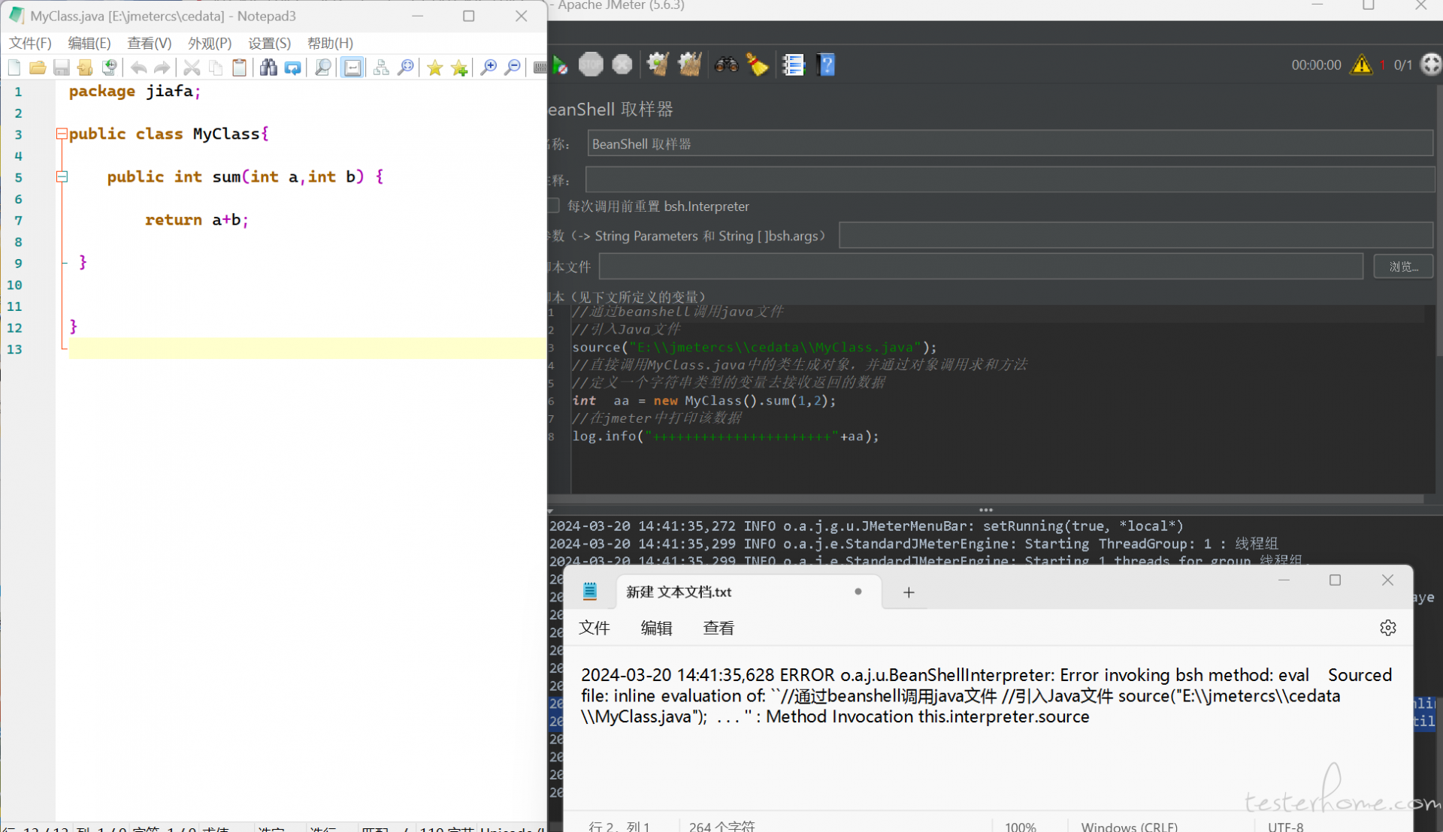
Task: Click the JMeter remote engines round icon
Action: click(1431, 65)
